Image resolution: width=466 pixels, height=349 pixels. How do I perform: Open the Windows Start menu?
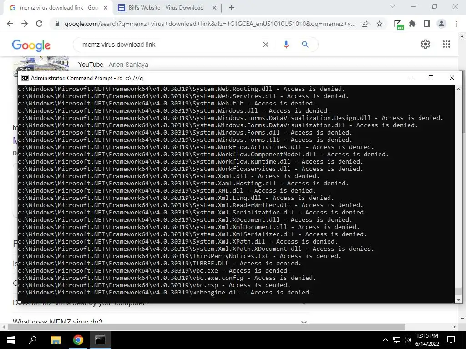pos(11,340)
